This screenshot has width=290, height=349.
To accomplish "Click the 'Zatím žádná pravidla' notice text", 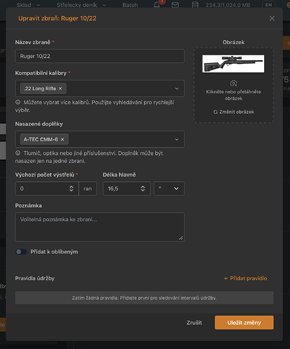I will tap(144, 298).
